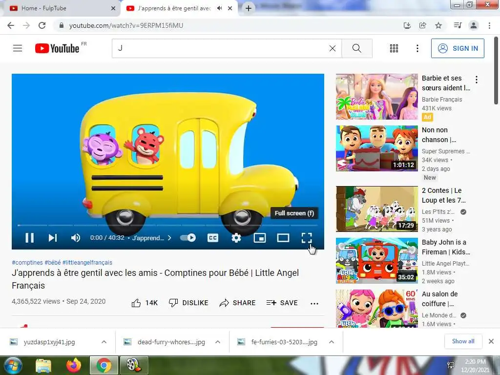Image resolution: width=500 pixels, height=375 pixels.
Task: Open a new browser tab
Action: (249, 8)
